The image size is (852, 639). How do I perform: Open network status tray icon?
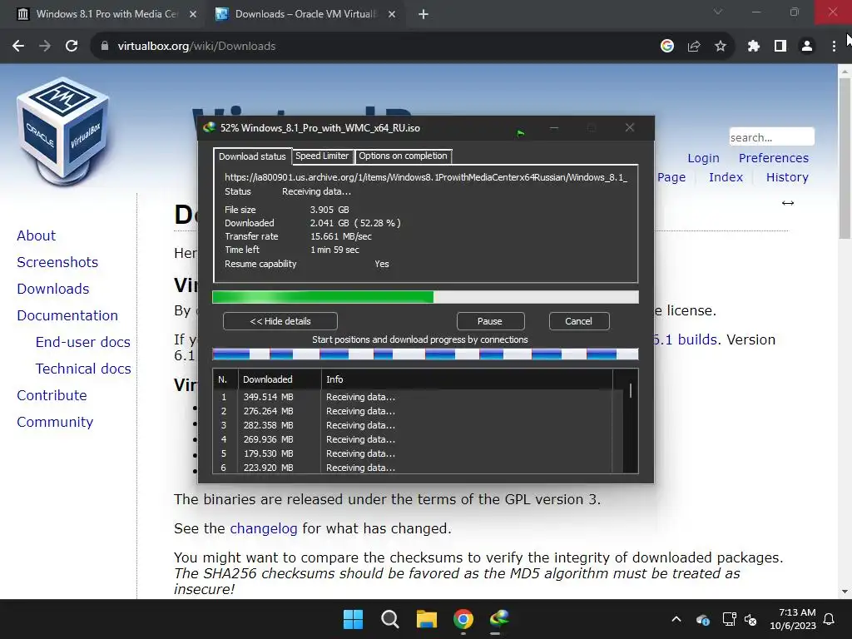[729, 619]
